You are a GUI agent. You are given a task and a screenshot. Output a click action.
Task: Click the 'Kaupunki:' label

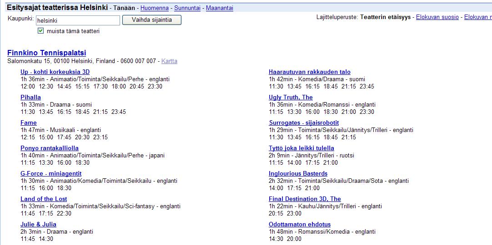point(20,19)
